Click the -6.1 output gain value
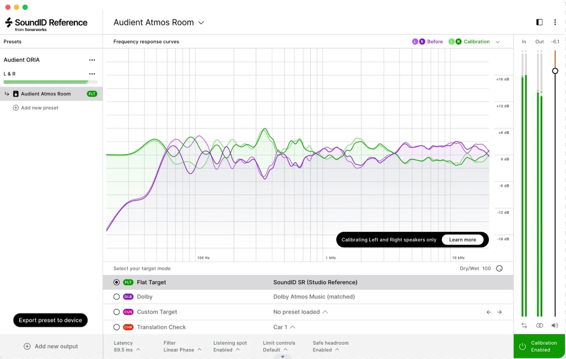The image size is (566, 359). tap(555, 42)
